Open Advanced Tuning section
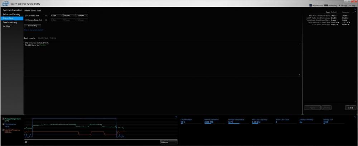This screenshot has height=146, width=358. pos(11,14)
